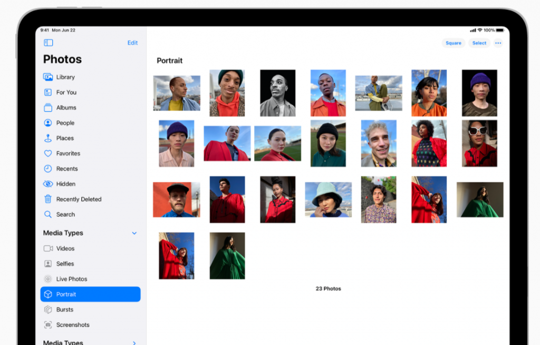Screen dimensions: 540x345
Task: Check the Wi-Fi status icon
Action: click(480, 30)
